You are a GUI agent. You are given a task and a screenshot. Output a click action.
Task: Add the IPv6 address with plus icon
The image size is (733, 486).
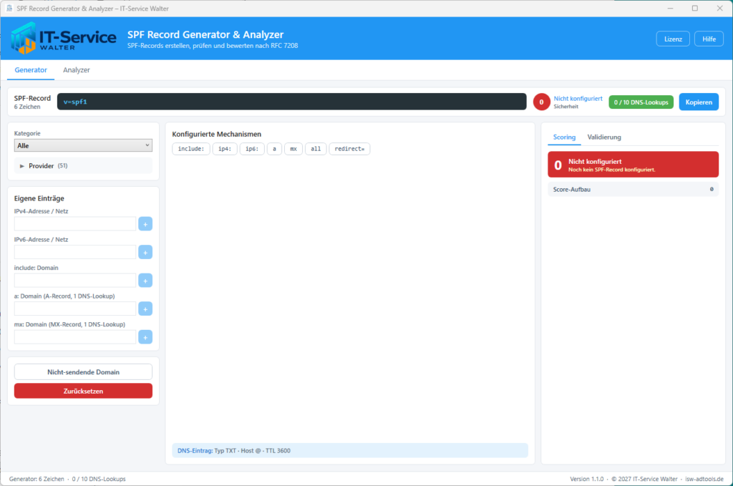(x=145, y=253)
